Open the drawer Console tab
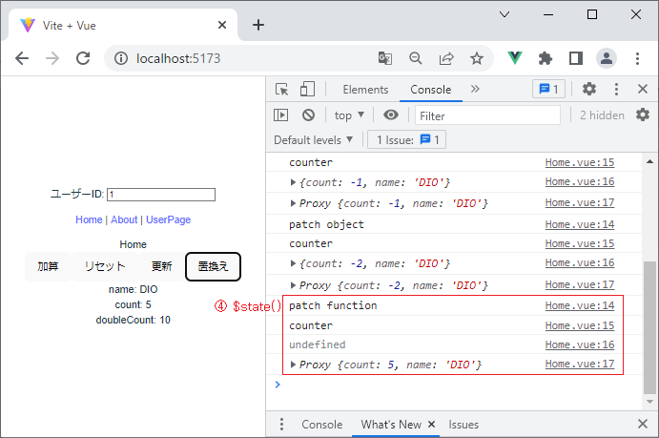 (322, 425)
